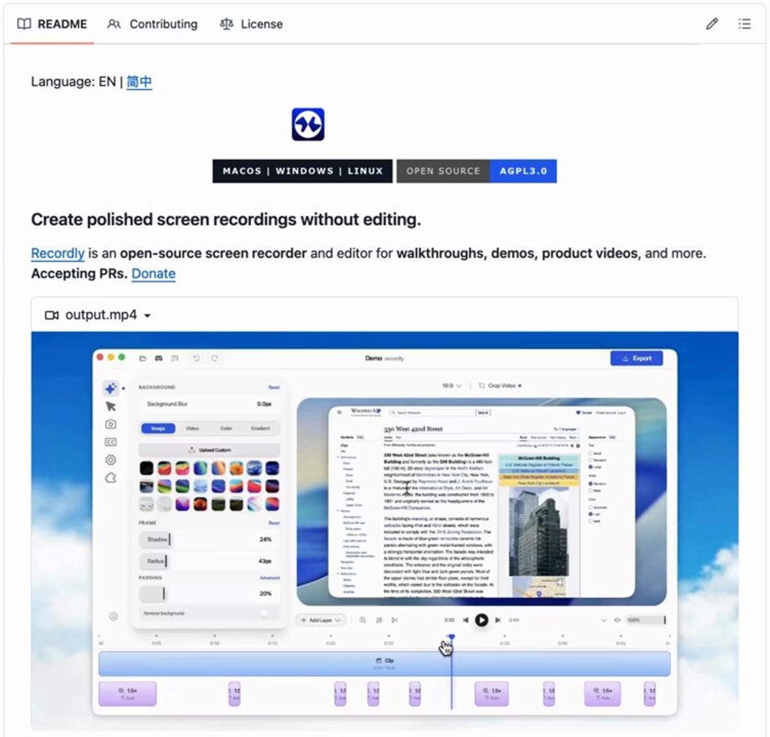Click the demo video preview canvas
The image size is (770, 737).
pos(481,501)
